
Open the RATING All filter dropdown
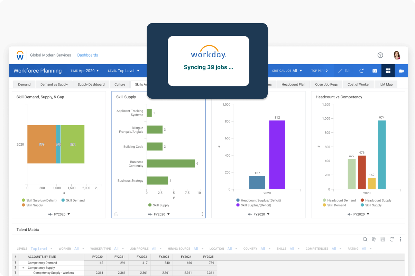[x=360, y=249]
